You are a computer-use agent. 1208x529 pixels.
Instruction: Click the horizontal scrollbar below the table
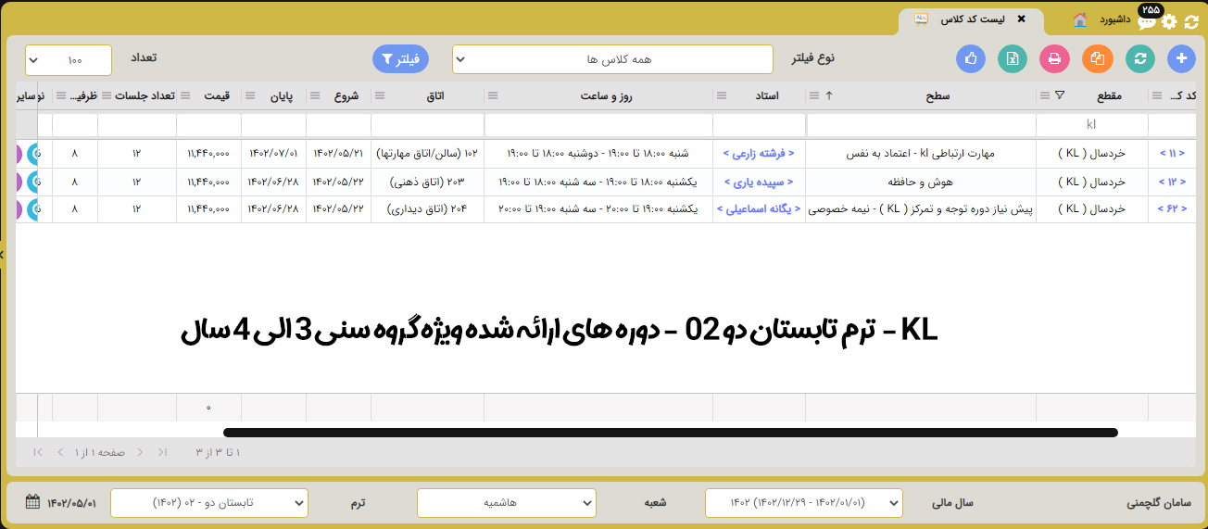[x=670, y=432]
